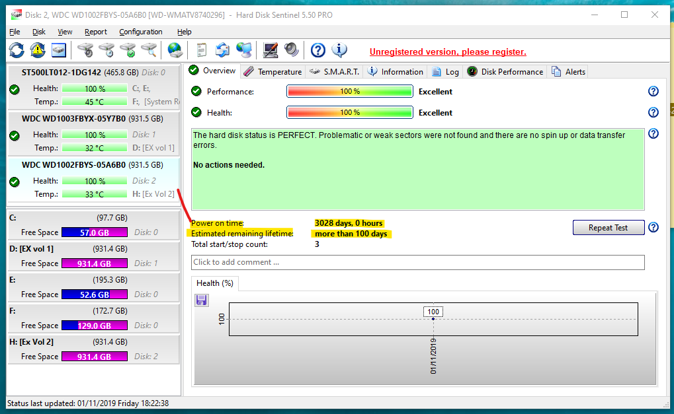Click 'Total start/stop count:' label
This screenshot has width=674, height=414.
click(230, 244)
